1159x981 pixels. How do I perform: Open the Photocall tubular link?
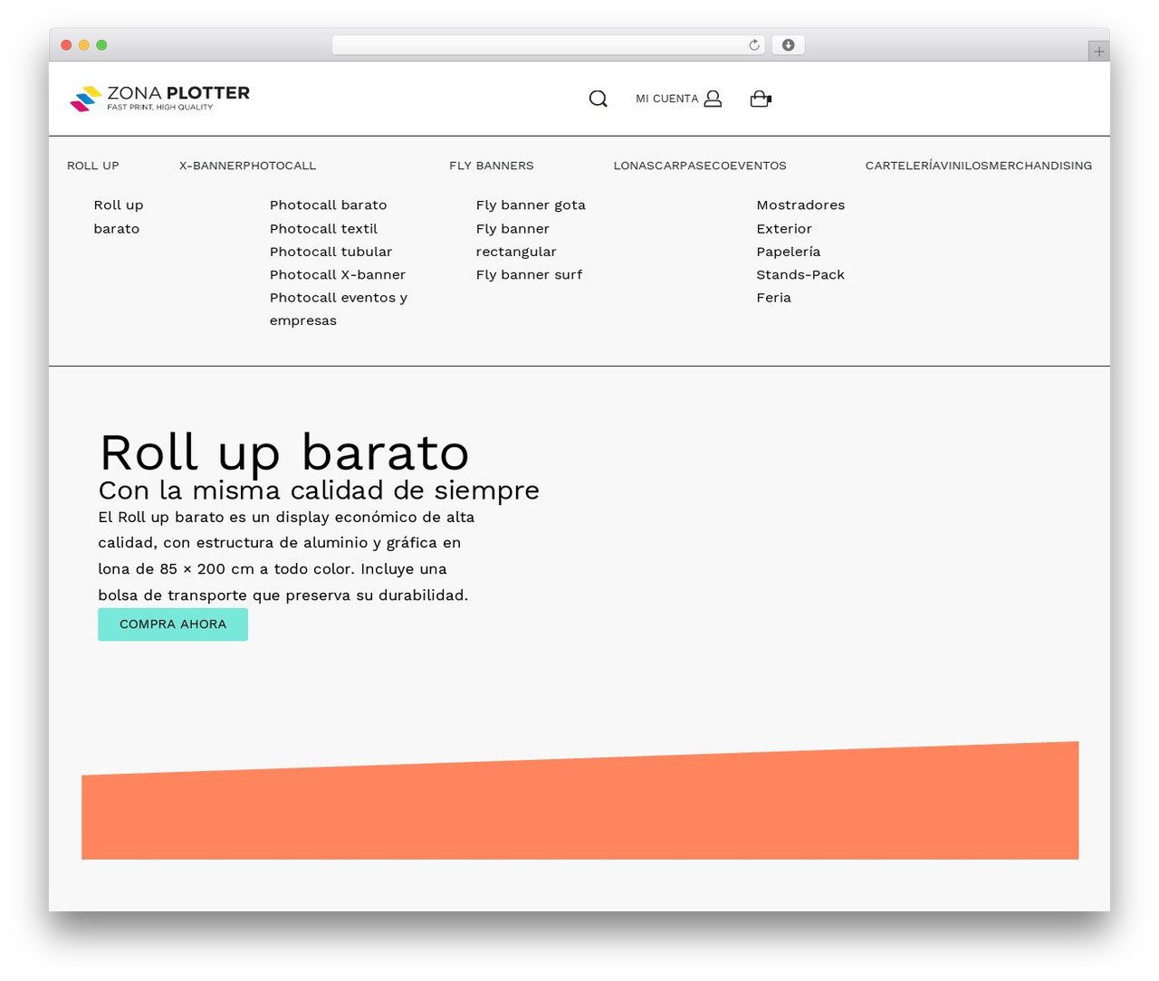pos(330,252)
